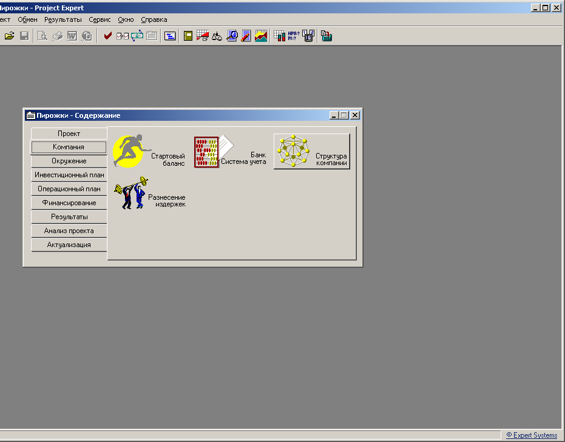This screenshot has height=442, width=565.
Task: Open Структура компании module
Action: (x=312, y=151)
